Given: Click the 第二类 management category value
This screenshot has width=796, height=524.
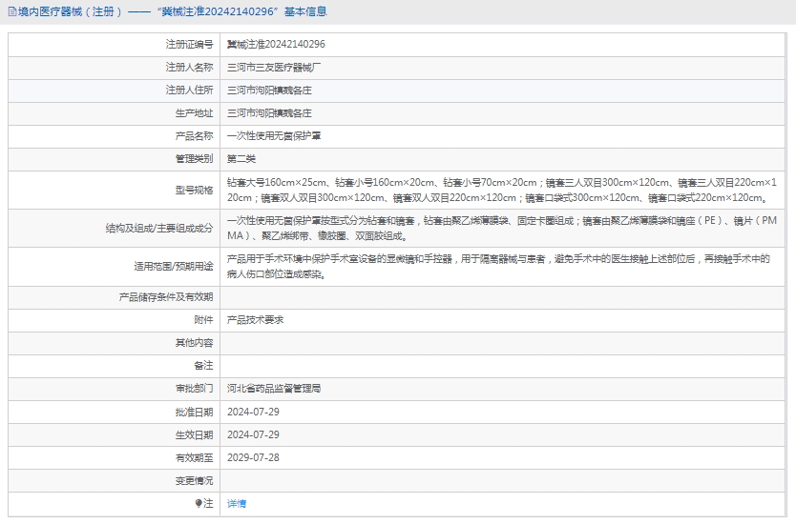Looking at the screenshot, I should [241, 159].
